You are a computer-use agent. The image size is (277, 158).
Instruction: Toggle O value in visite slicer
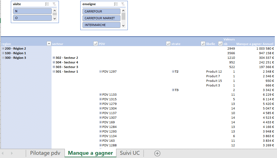[32, 18]
